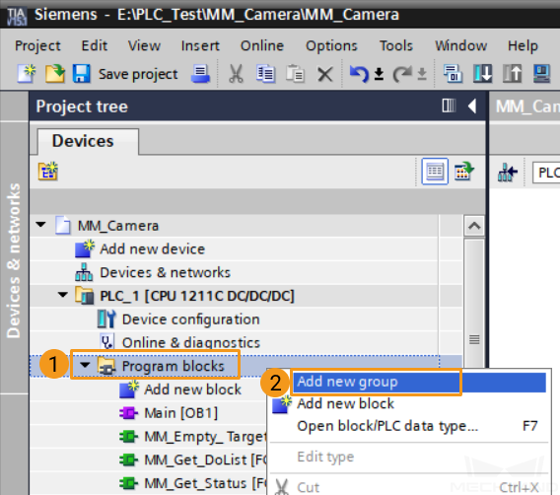Open the Online menu

[x=262, y=45]
